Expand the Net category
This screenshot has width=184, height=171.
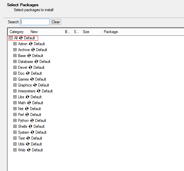point(15,109)
